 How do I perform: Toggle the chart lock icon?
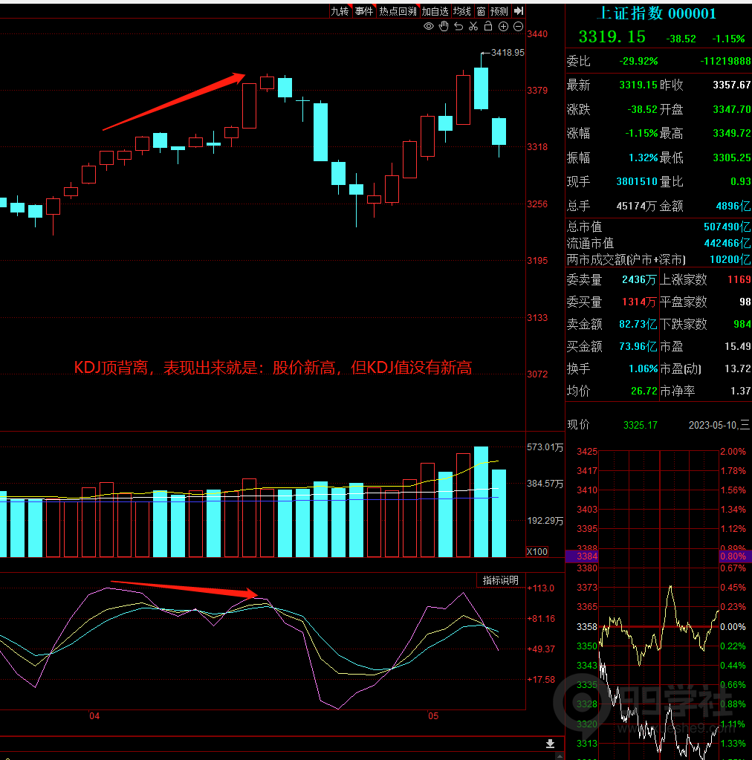coord(488,27)
